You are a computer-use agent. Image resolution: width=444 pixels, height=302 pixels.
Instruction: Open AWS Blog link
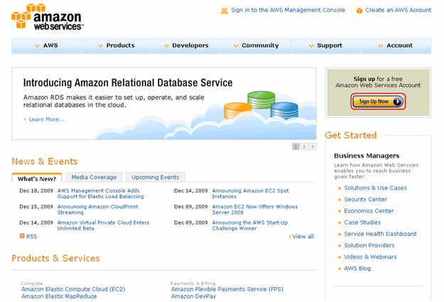point(357,269)
